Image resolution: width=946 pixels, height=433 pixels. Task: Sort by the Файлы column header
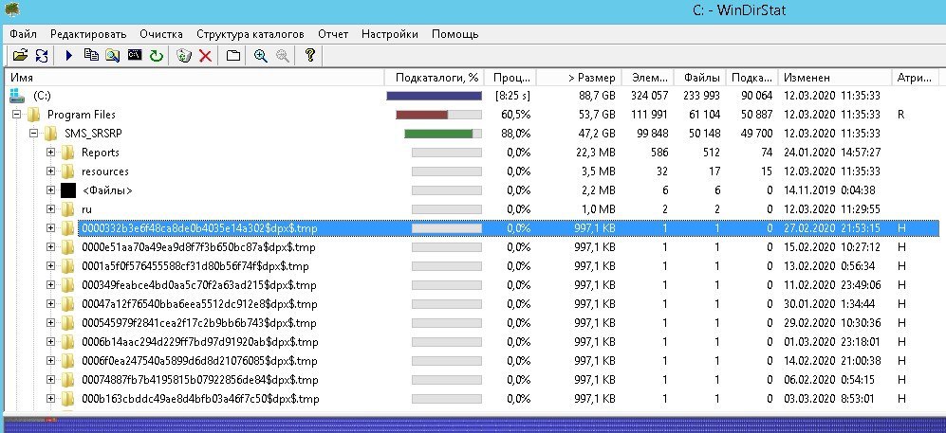click(x=700, y=78)
